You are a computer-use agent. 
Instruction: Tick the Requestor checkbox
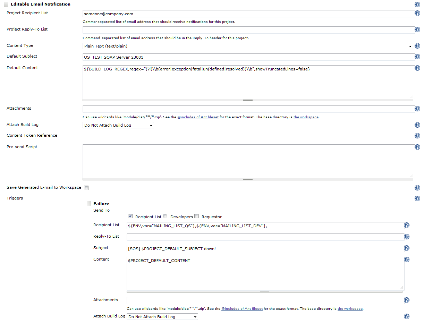click(x=197, y=216)
